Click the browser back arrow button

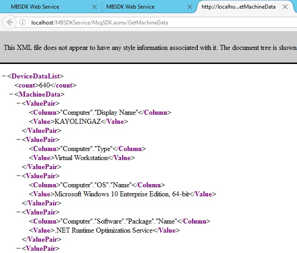[9, 23]
